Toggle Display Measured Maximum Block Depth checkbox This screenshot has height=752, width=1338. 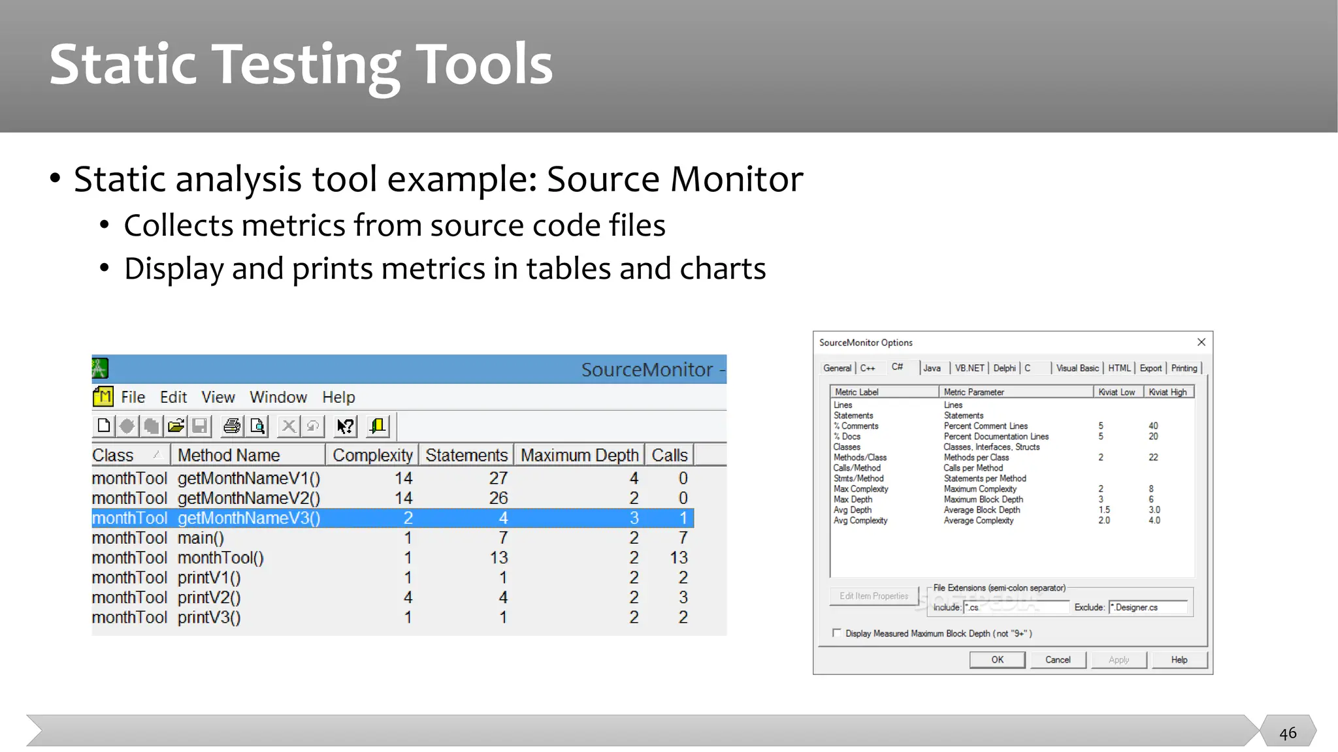coord(836,633)
